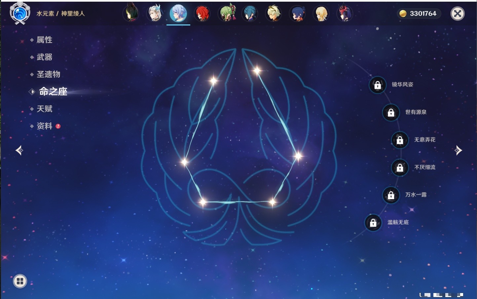
Task: Choose the blond character with horned headband
Action: coord(274,14)
